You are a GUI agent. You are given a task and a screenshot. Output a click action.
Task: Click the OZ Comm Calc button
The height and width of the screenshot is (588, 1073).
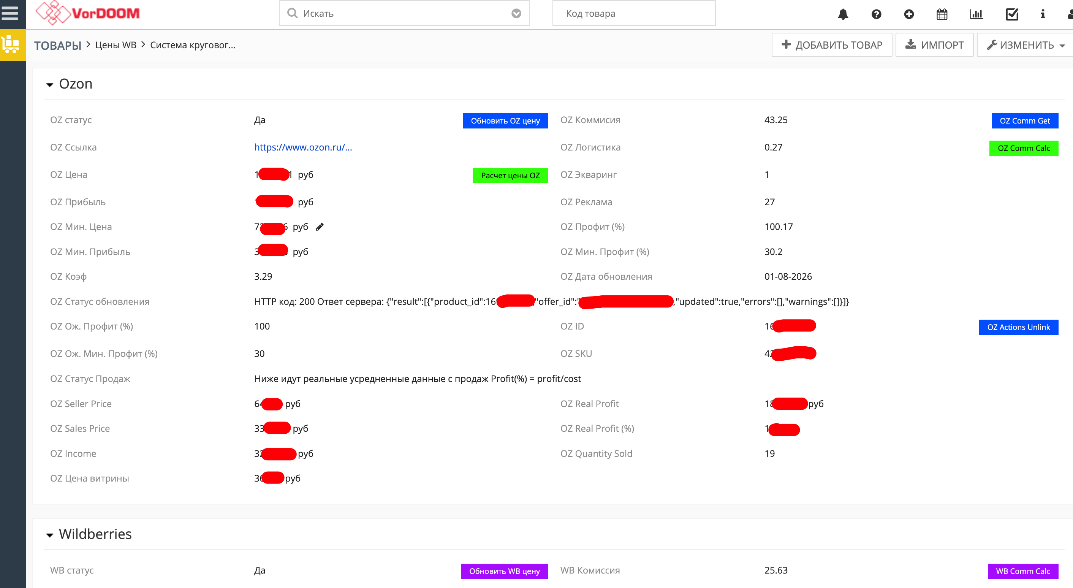pyautogui.click(x=1024, y=148)
